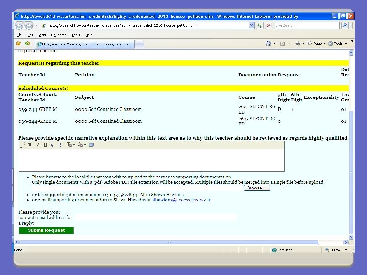Click the Feeds icon in command bar
Screen dimensions: 367x275
[x=282, y=44]
